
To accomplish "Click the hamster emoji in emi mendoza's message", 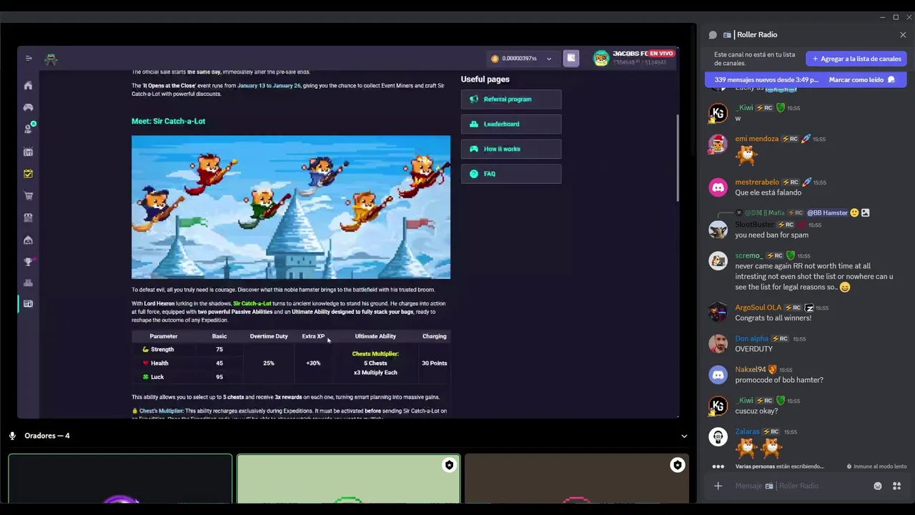I will point(746,155).
